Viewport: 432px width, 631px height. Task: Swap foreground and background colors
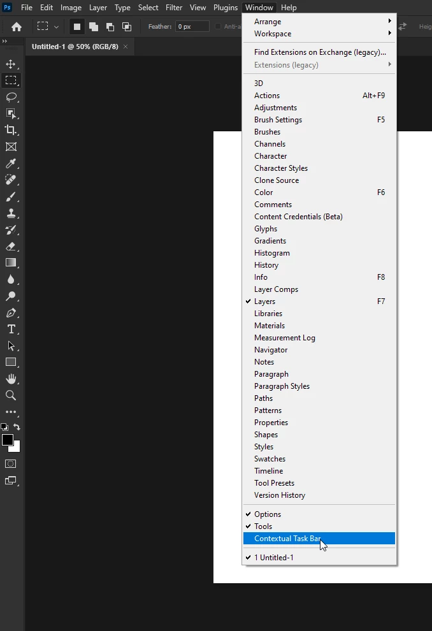(x=17, y=427)
